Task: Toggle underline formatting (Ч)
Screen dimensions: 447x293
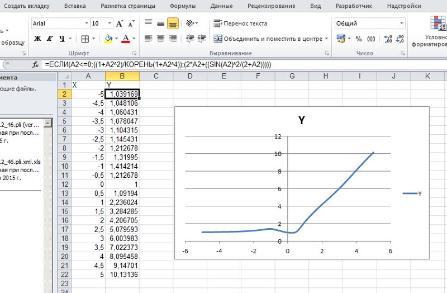Action: pyautogui.click(x=62, y=39)
